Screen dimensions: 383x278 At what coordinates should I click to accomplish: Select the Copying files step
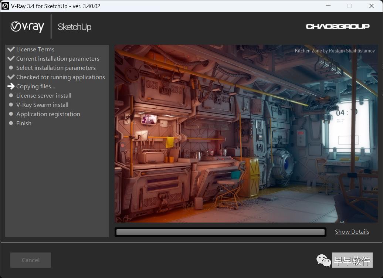[x=36, y=86]
